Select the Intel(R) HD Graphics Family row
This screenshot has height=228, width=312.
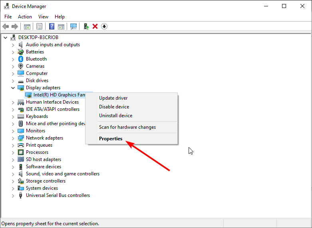(x=59, y=95)
